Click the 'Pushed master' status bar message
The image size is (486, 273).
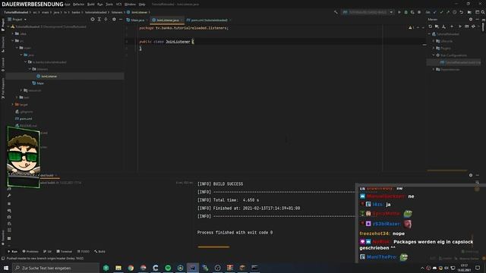46,258
